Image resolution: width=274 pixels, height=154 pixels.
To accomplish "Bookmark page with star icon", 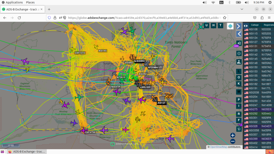I will (x=224, y=18).
